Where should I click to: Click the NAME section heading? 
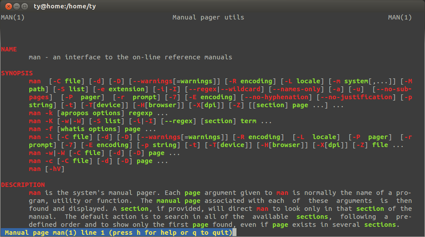(9, 49)
